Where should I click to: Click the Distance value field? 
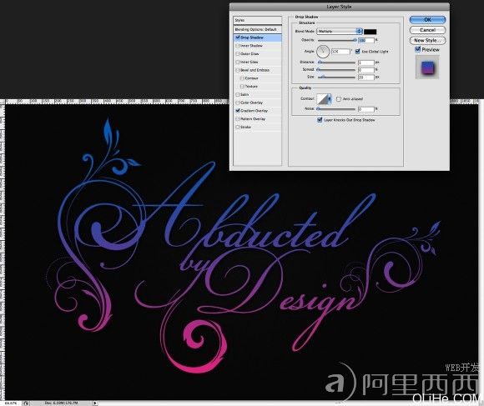tap(366, 63)
